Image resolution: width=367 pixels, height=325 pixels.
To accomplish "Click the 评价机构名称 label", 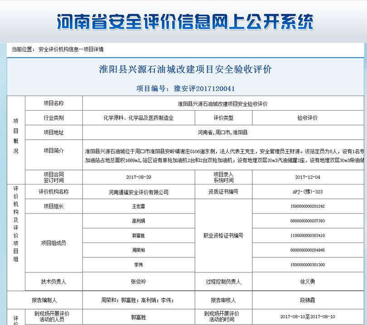I will coord(53,192).
